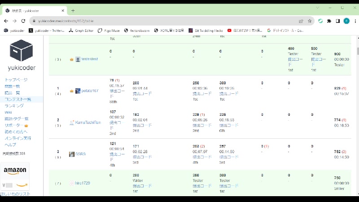This screenshot has height=202, width=359.
Task: Open the hiro1729 user profile link
Action: 83,183
